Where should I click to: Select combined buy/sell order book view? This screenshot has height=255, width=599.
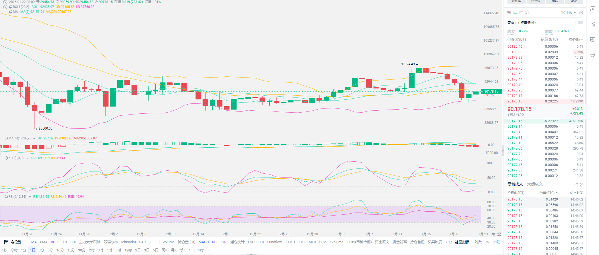(509, 13)
